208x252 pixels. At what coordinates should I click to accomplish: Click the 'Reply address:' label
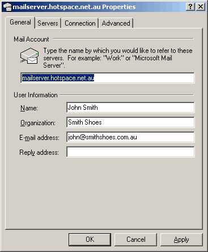click(39, 152)
